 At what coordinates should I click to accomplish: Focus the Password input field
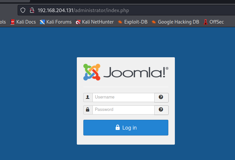pyautogui.click(x=124, y=110)
